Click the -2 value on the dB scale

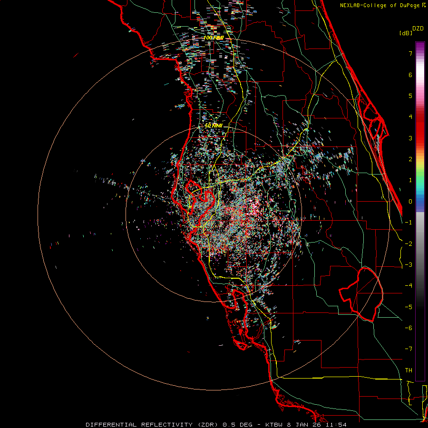409,244
